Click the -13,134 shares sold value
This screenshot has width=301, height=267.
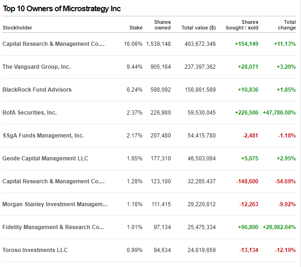(249, 250)
